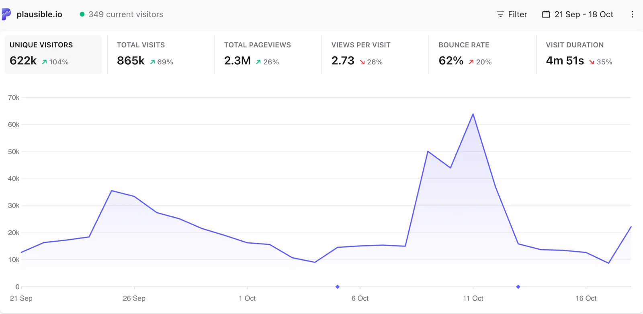Click the 2.73 views per visit value
Image resolution: width=643 pixels, height=314 pixels.
tap(343, 61)
